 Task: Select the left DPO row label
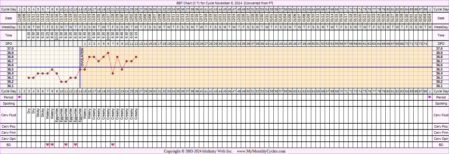click(x=9, y=44)
